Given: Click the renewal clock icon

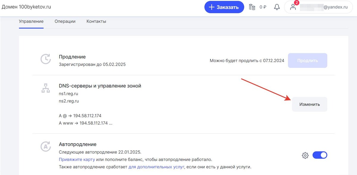Looking at the screenshot, I should [46, 59].
